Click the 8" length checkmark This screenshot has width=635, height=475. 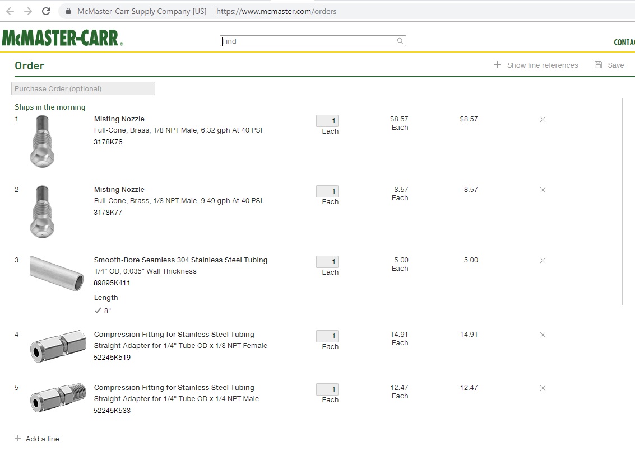[98, 311]
